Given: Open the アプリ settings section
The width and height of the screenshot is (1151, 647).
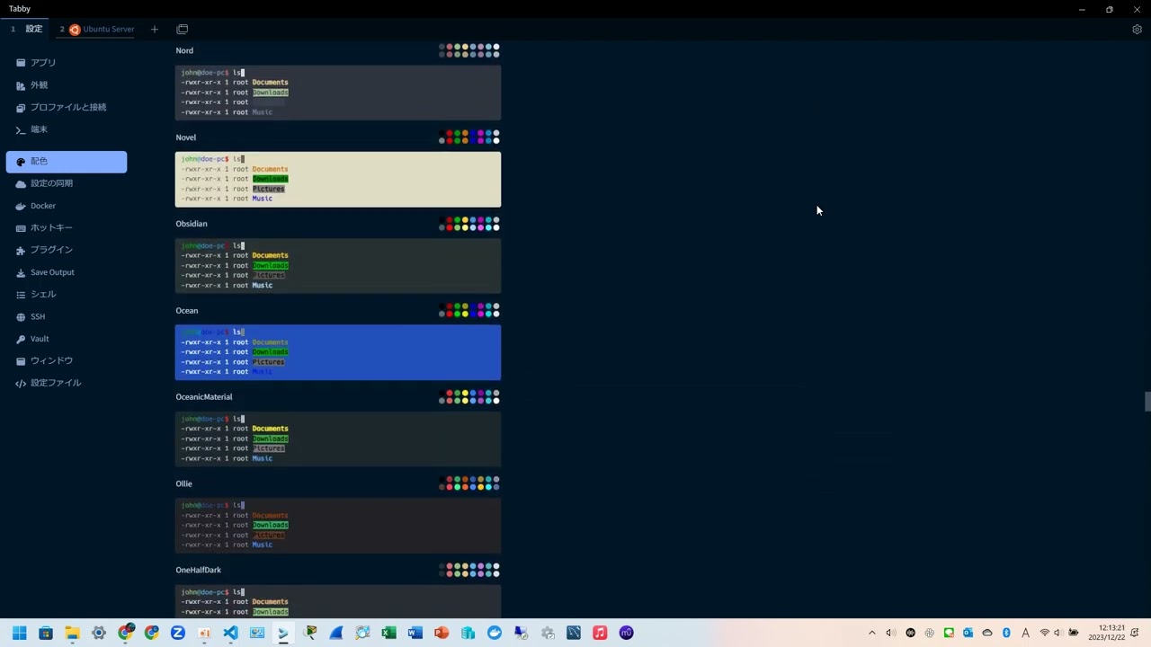Looking at the screenshot, I should [x=67, y=63].
